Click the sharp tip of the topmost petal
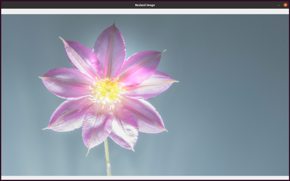 pos(114,23)
